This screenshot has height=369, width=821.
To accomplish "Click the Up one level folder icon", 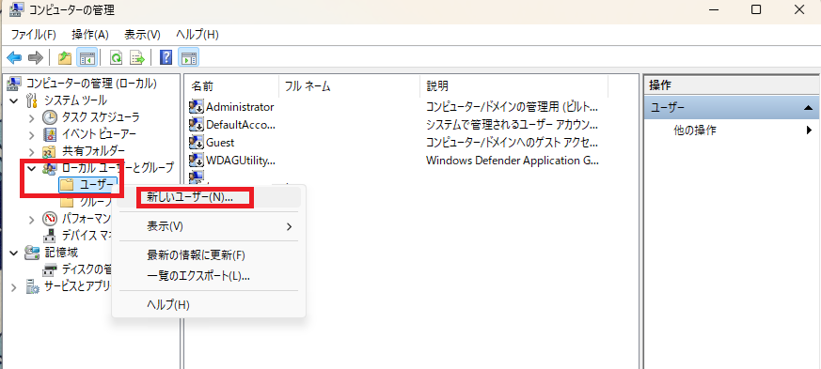I will coord(65,57).
